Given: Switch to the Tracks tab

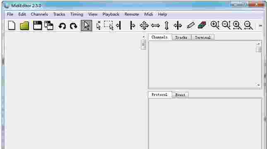Looking at the screenshot, I should [x=181, y=38].
